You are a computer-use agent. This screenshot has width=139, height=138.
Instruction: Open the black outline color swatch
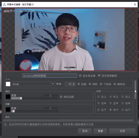point(8,97)
